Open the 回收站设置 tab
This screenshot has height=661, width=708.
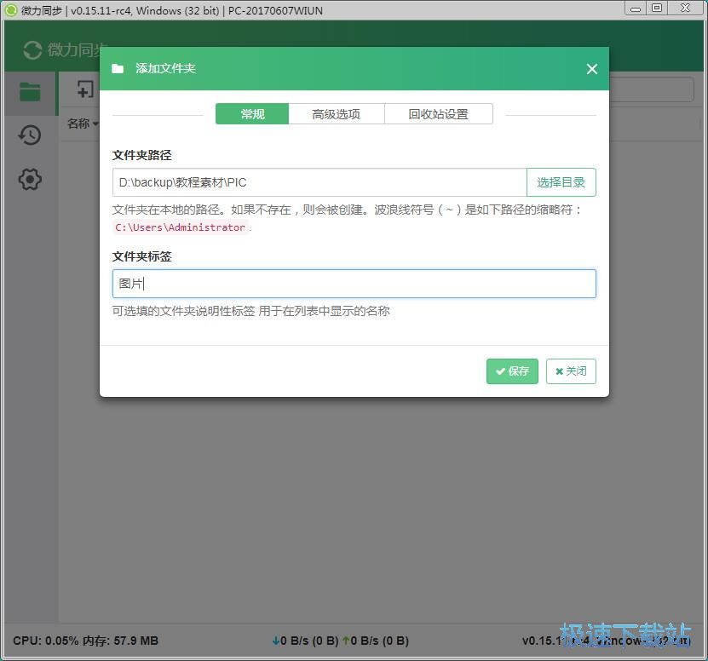point(439,112)
